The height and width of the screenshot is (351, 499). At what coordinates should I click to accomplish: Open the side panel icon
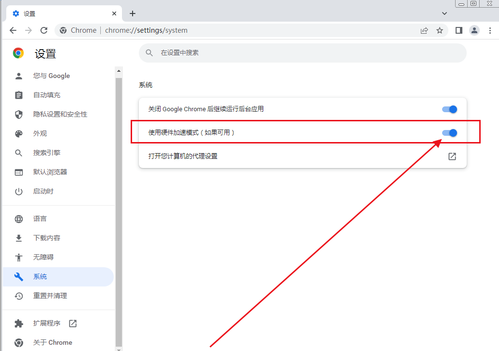click(x=459, y=30)
